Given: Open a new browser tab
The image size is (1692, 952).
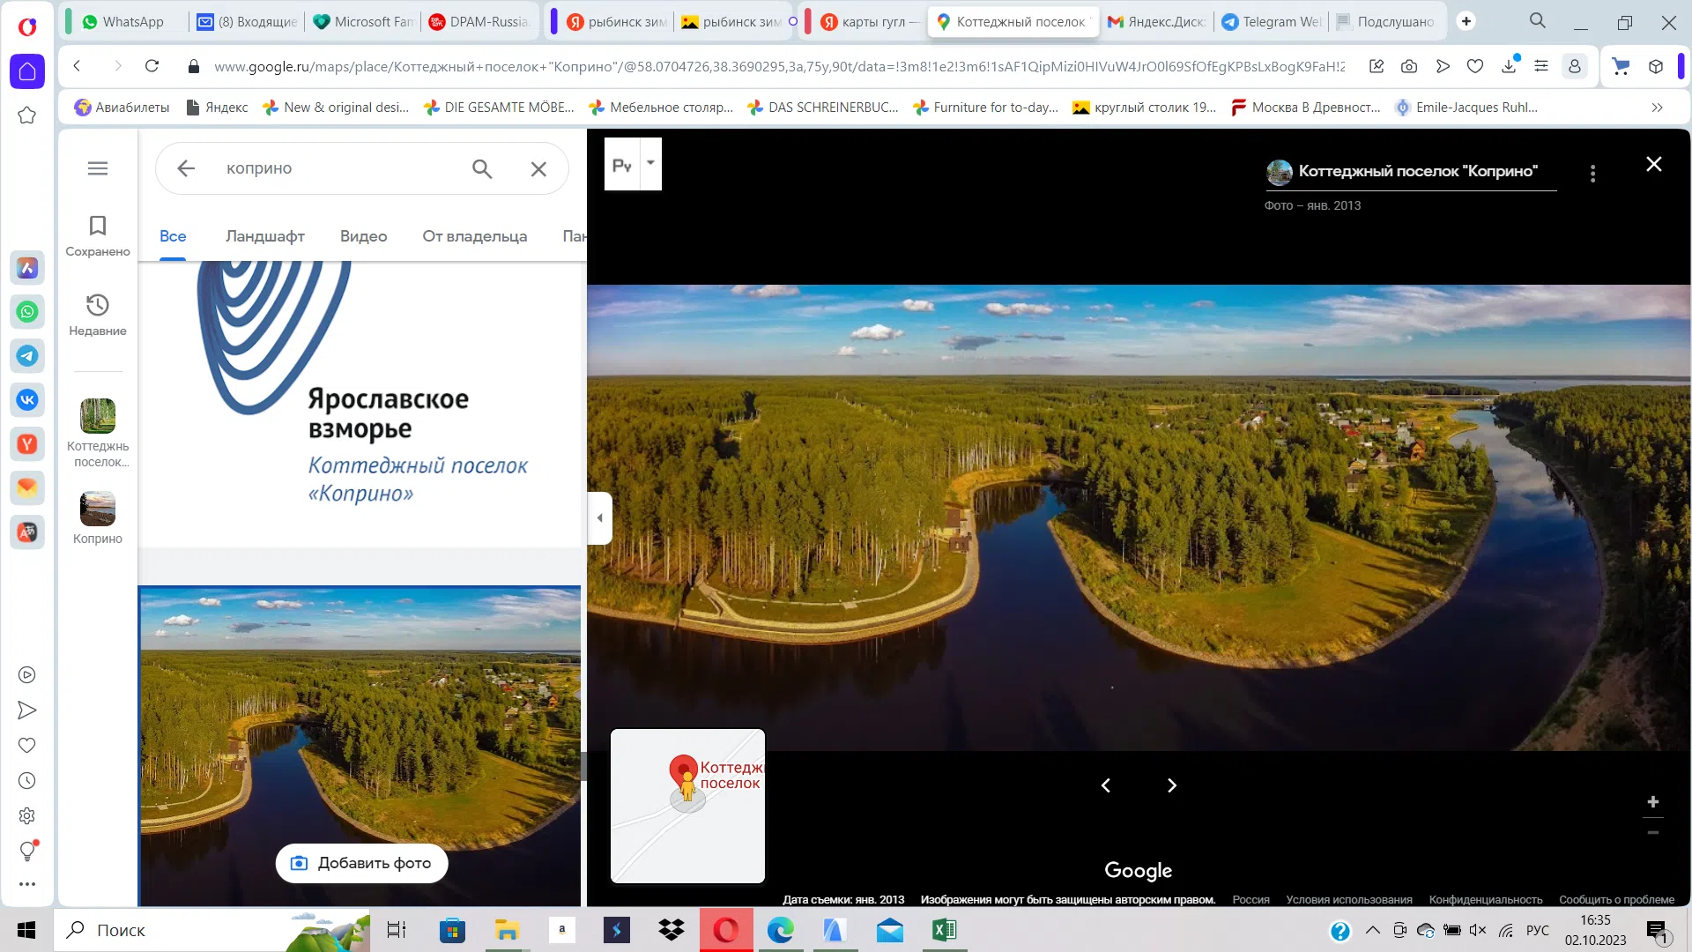Looking at the screenshot, I should tap(1466, 21).
